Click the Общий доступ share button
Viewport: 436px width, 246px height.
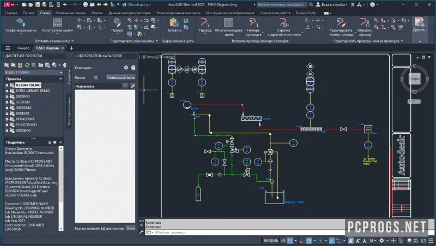click(136, 4)
